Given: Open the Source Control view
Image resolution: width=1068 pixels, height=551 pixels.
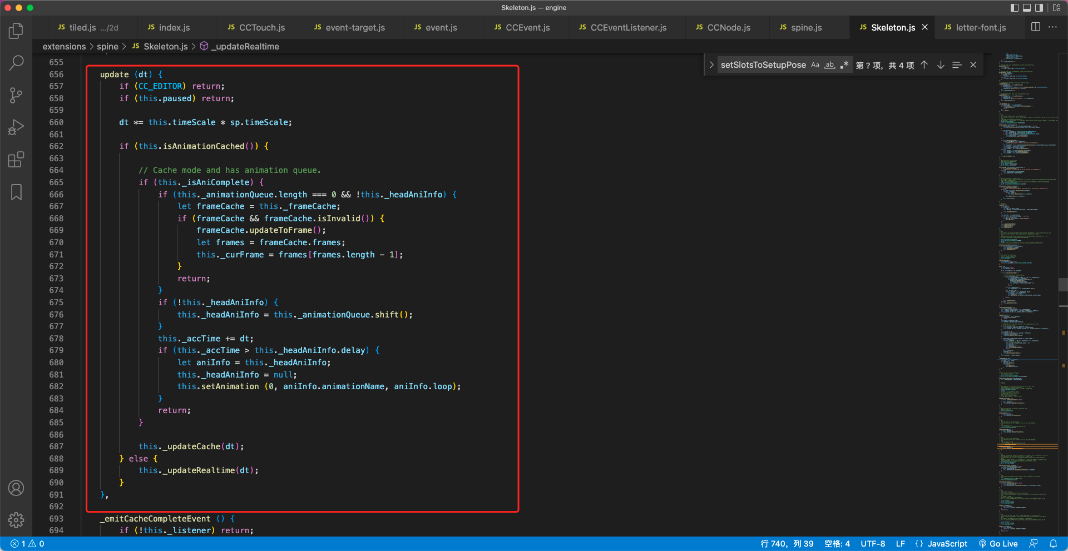Looking at the screenshot, I should [16, 95].
